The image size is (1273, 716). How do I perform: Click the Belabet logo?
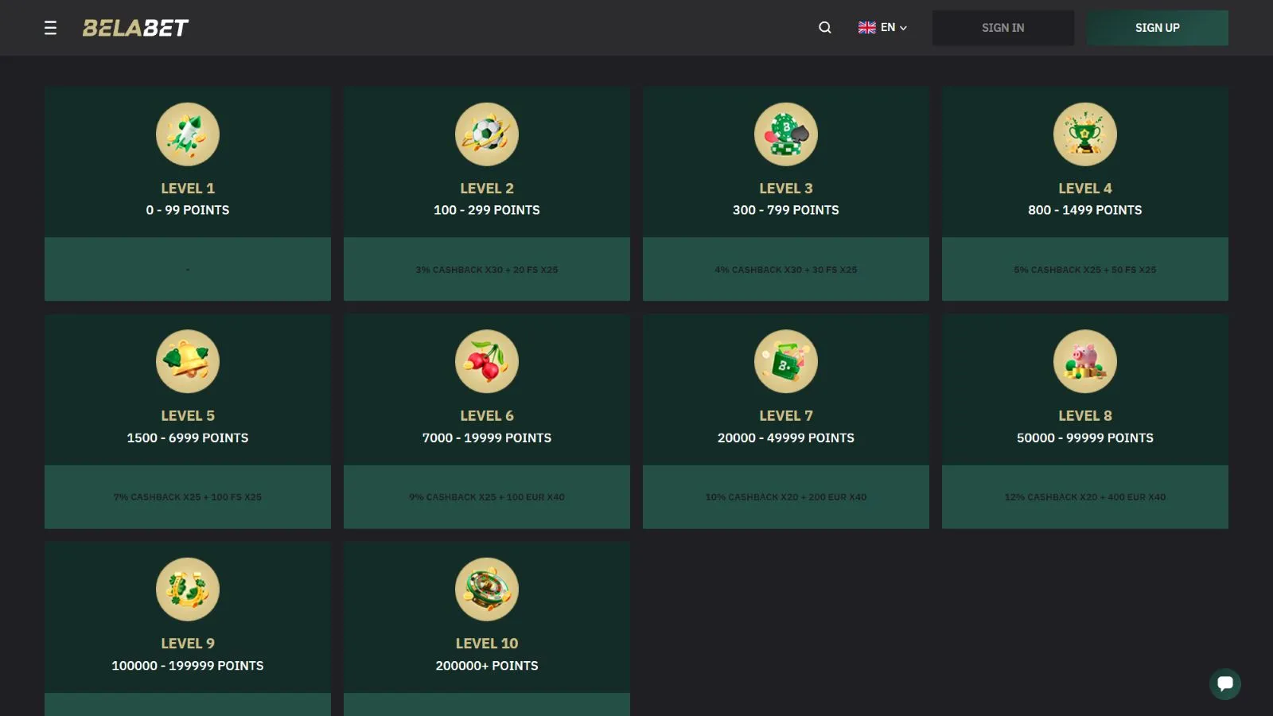(x=135, y=28)
